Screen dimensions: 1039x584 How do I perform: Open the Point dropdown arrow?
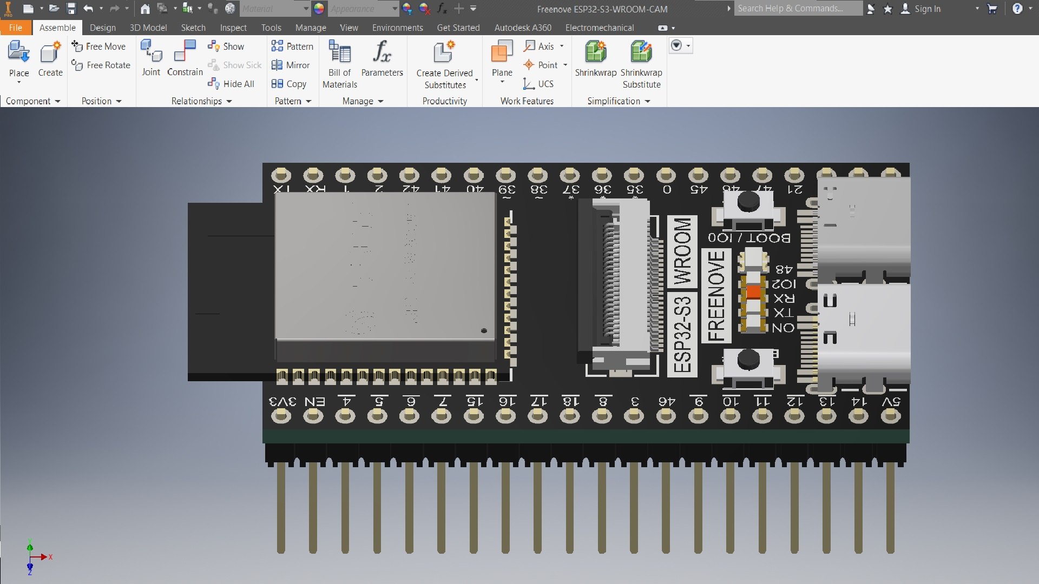click(x=565, y=65)
